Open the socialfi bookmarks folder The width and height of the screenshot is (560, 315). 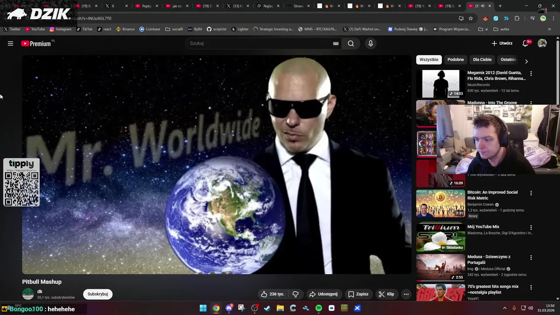click(174, 29)
